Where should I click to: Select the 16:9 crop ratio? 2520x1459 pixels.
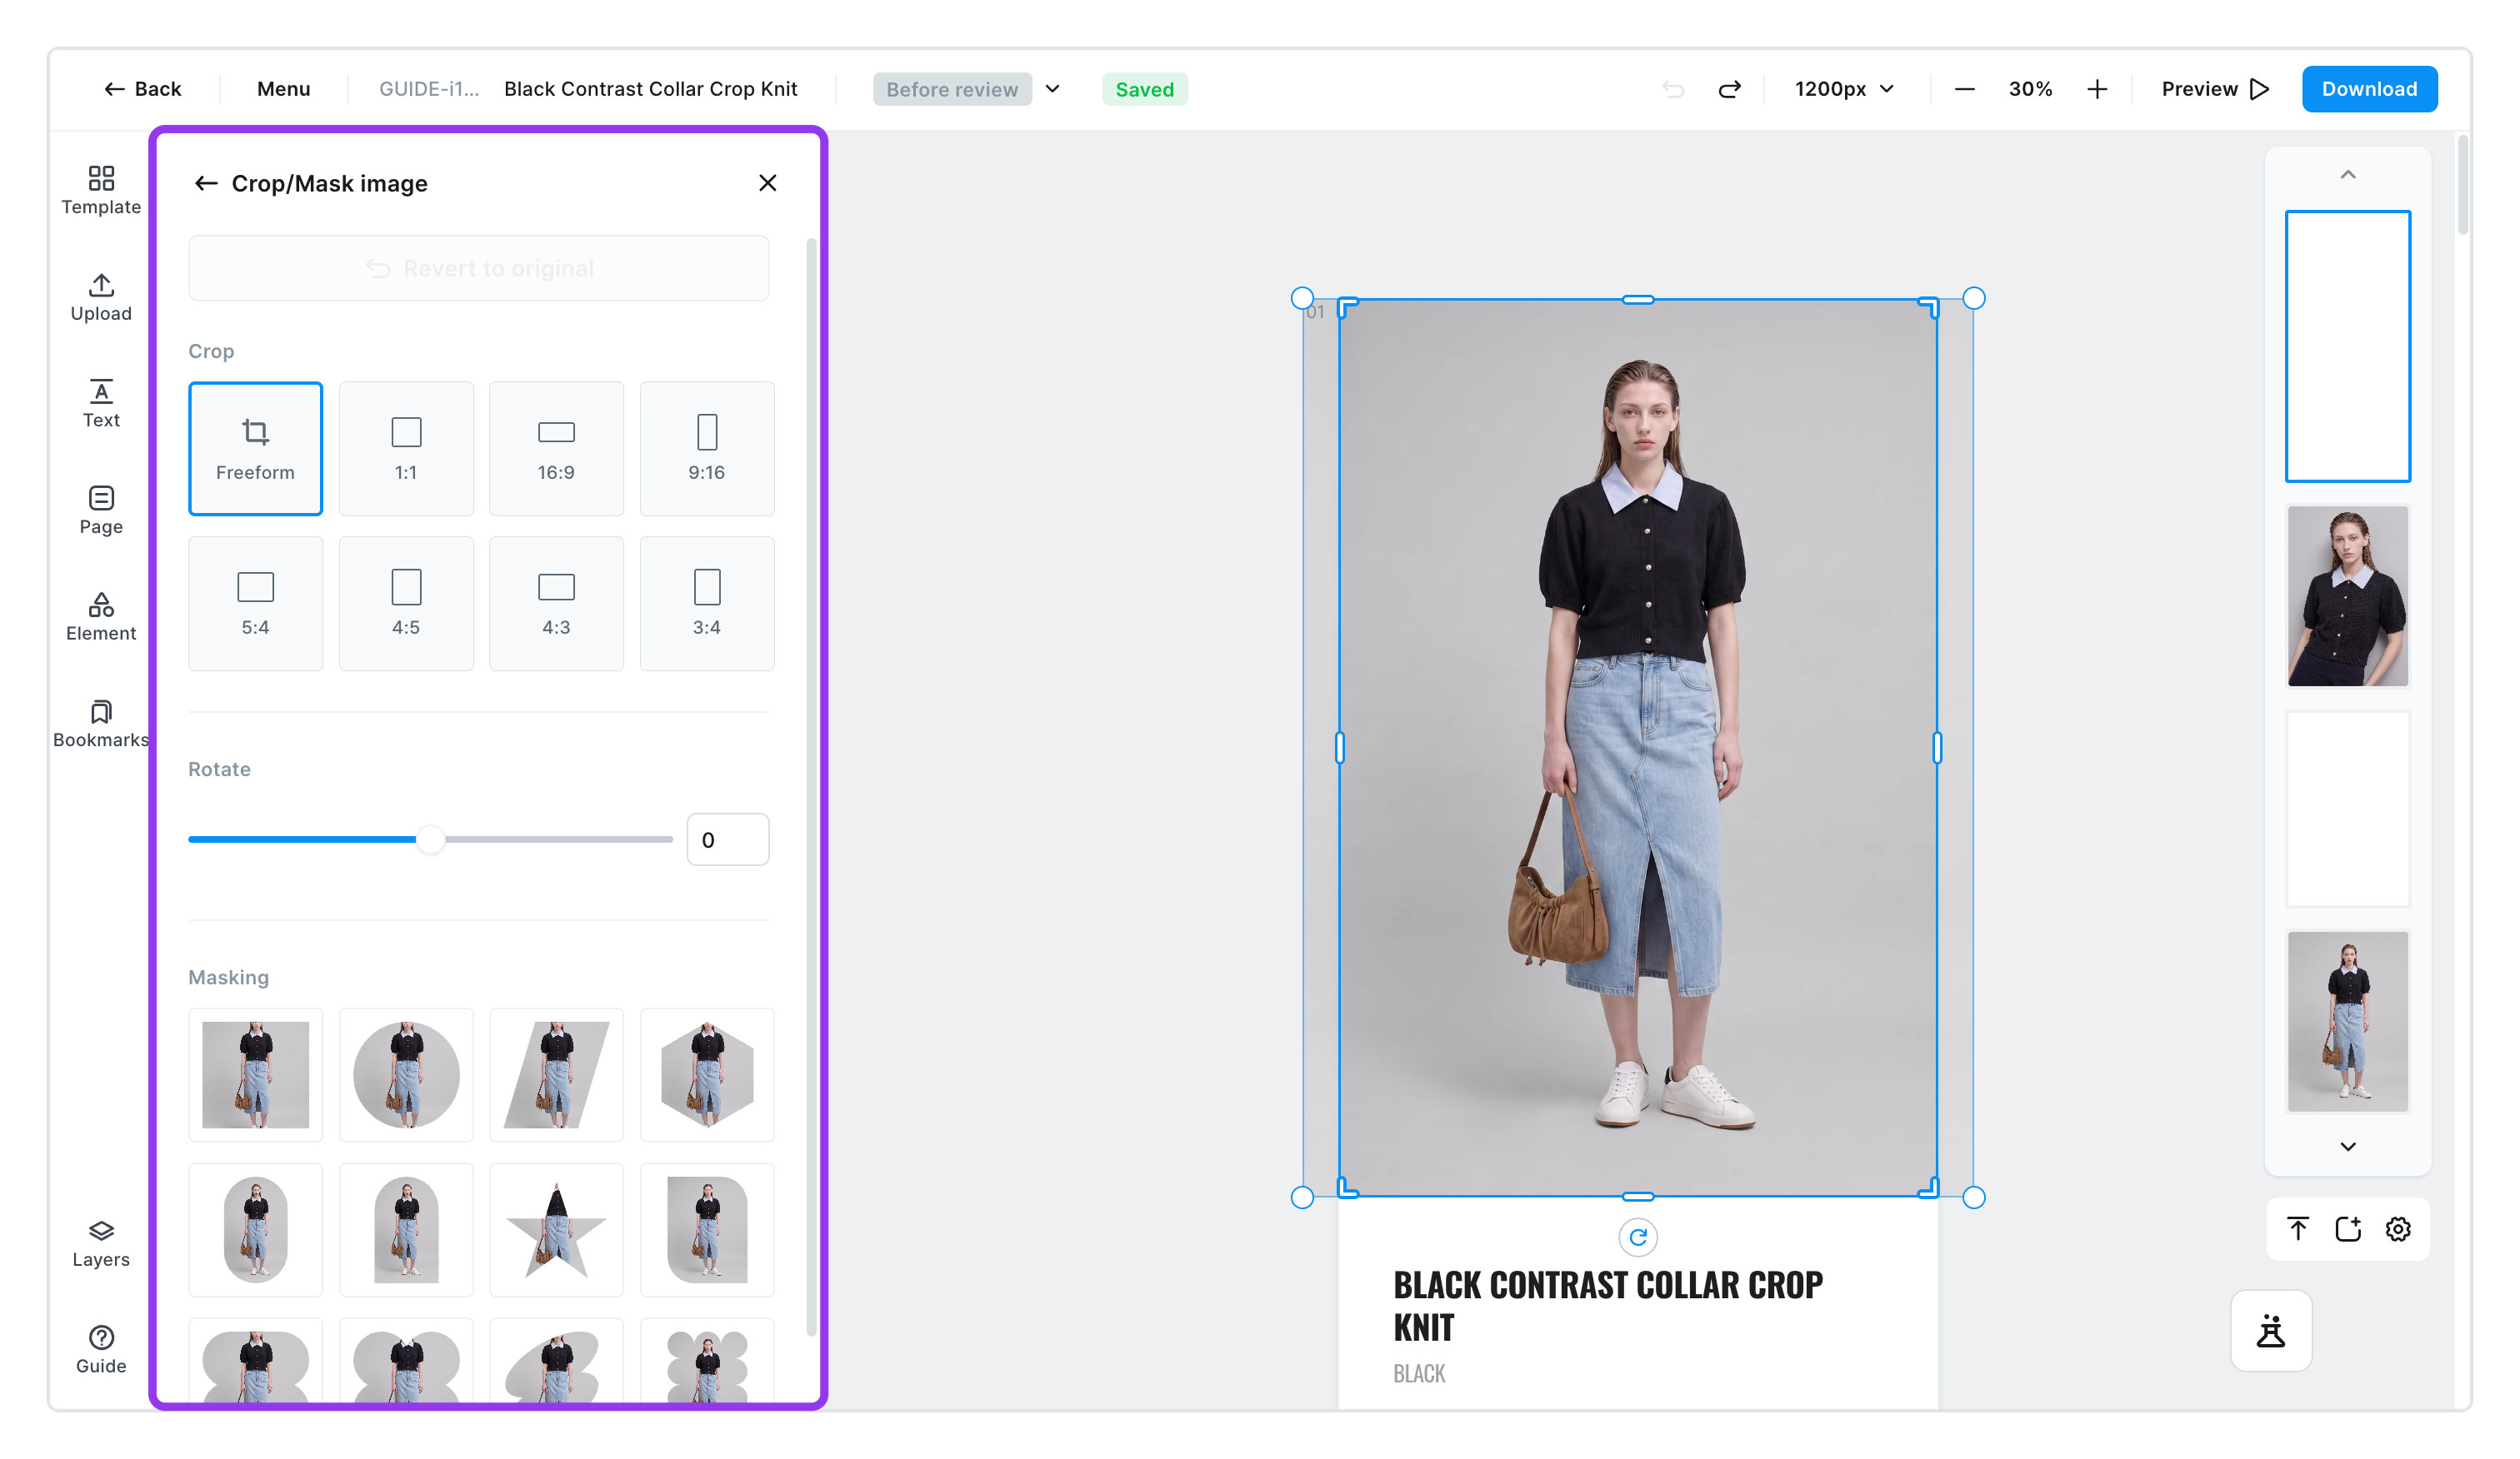pos(556,448)
